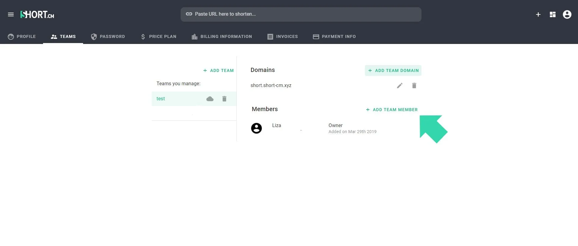Click the Teams you manage label
The width and height of the screenshot is (578, 246).
pyautogui.click(x=179, y=84)
